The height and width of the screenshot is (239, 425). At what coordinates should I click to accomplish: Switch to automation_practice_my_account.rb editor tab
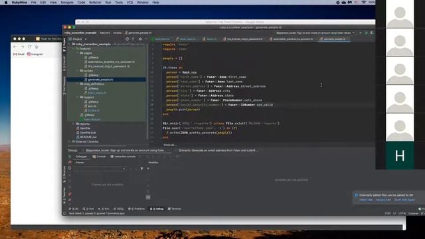[x=293, y=39]
